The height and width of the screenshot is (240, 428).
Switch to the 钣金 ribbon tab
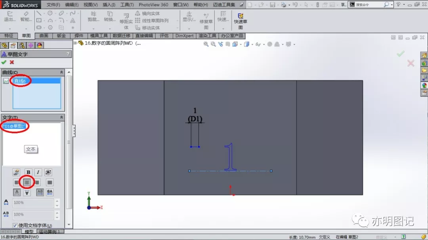(x=61, y=36)
